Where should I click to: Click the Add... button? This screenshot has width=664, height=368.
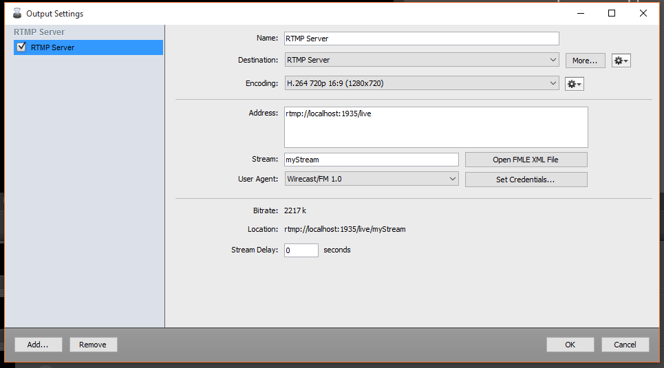[38, 345]
